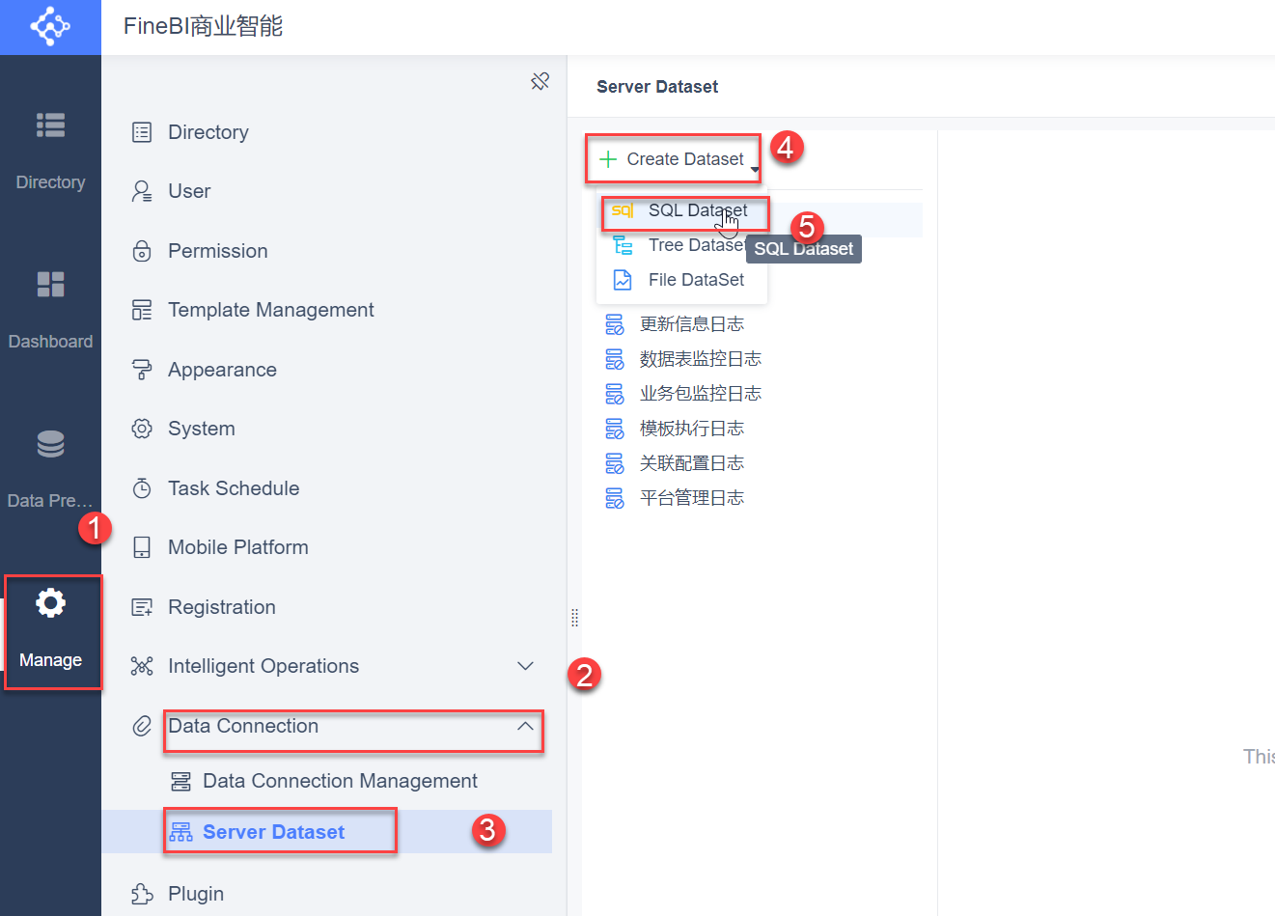Select the 模板执行日志 dataset
The image size is (1275, 916).
click(x=691, y=429)
